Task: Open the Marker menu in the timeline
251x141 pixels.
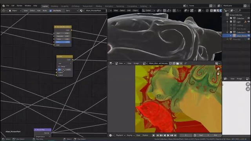Action: tap(146, 136)
